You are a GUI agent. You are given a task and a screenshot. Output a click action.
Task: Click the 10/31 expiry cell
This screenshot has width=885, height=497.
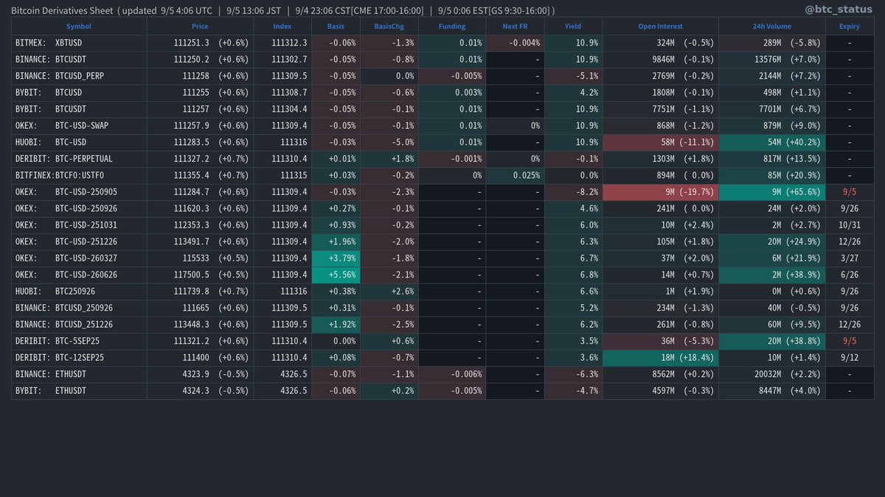[x=850, y=225]
